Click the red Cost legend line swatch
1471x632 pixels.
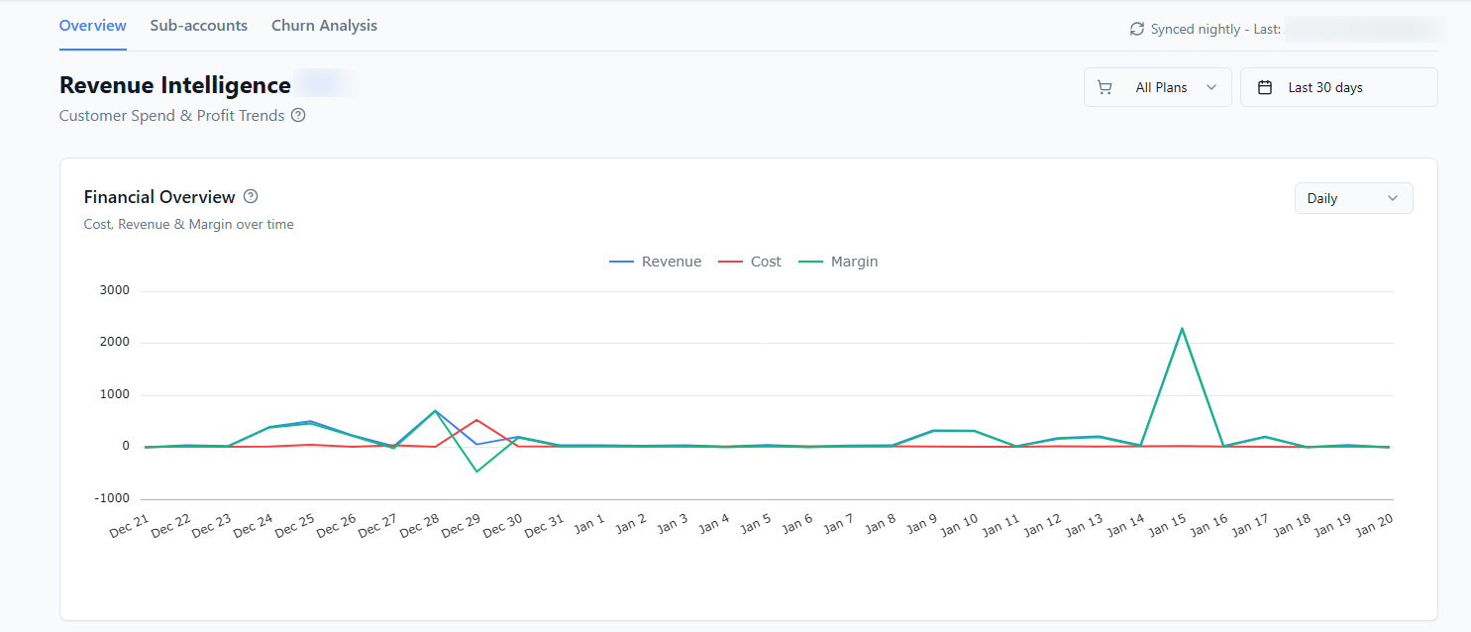[x=730, y=262]
